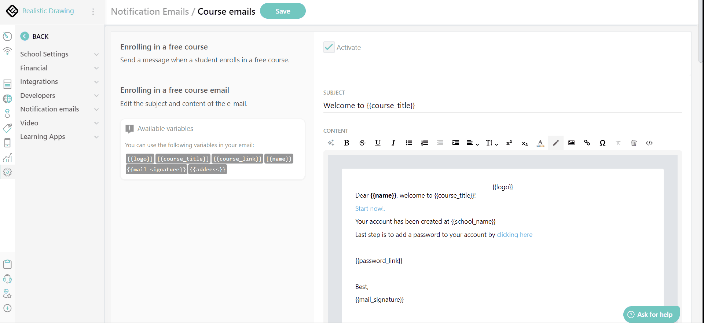Screen dimensions: 704x323
Task: Open the text color picker
Action: (540, 143)
